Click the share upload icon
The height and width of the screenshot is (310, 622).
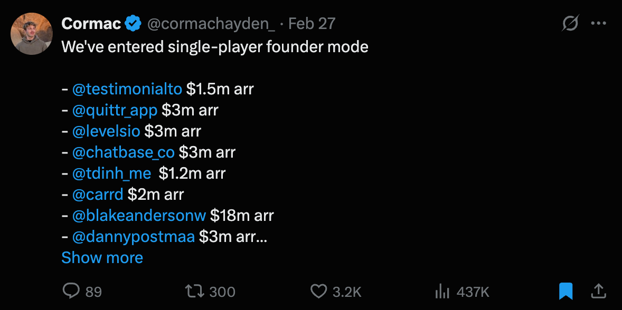click(598, 290)
